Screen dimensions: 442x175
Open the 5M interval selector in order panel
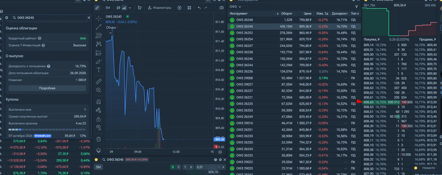[x=98, y=167]
